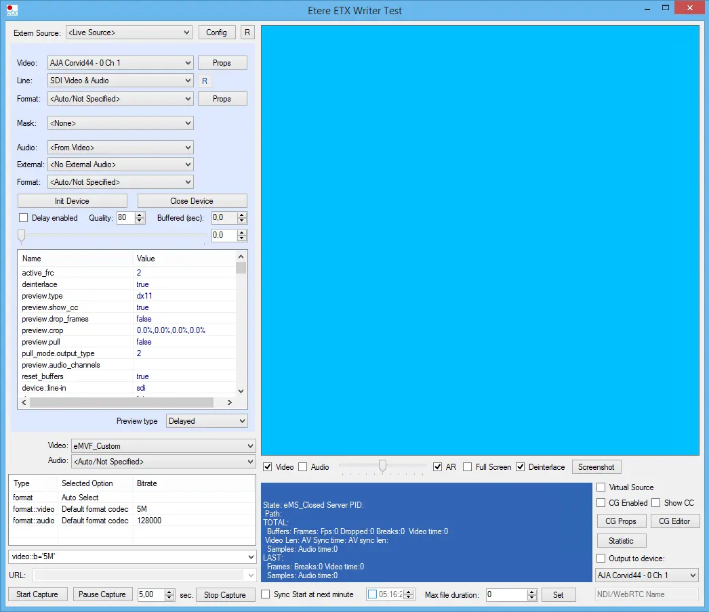Take a Screenshot of the preview
The height and width of the screenshot is (612, 709).
[596, 467]
